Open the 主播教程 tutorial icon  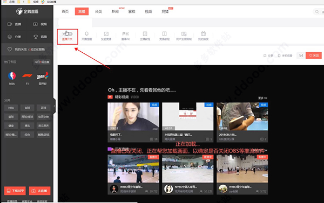point(145,33)
